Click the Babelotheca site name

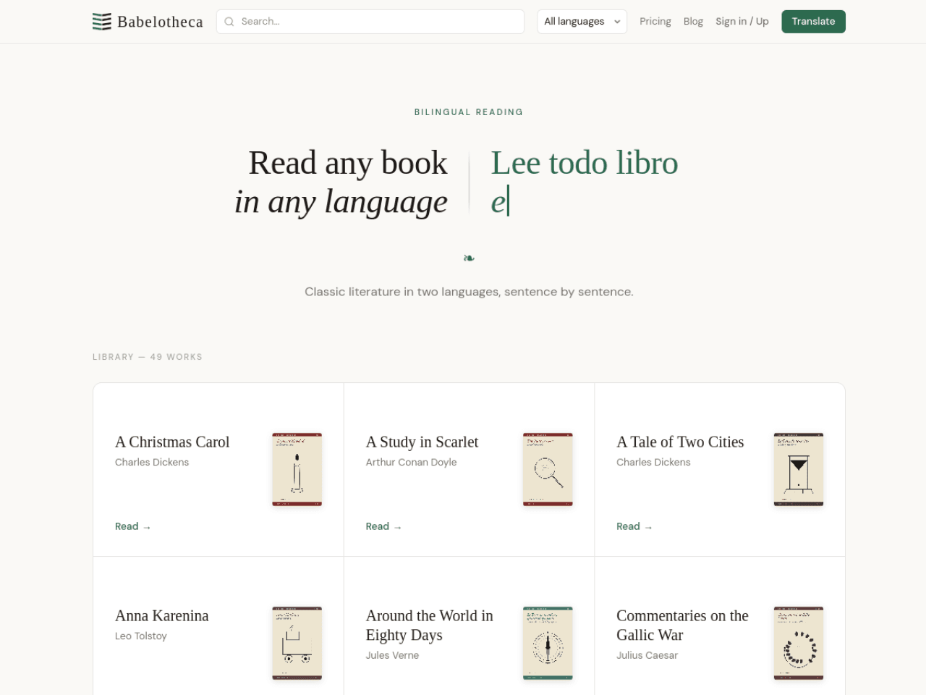(x=160, y=22)
